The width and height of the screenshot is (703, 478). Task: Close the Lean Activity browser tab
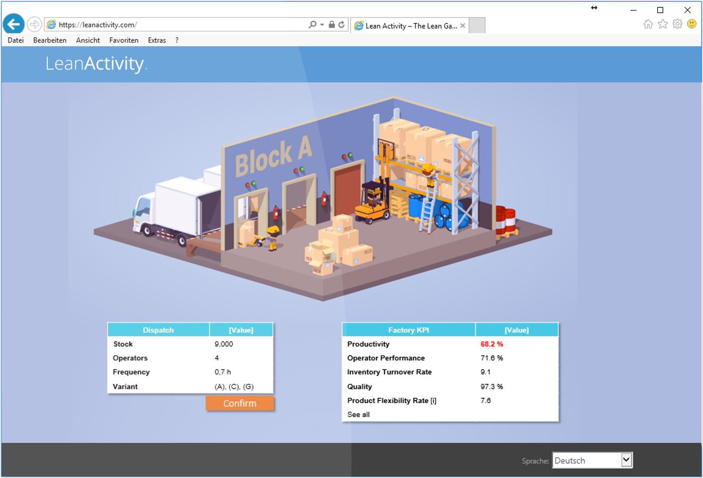[463, 26]
